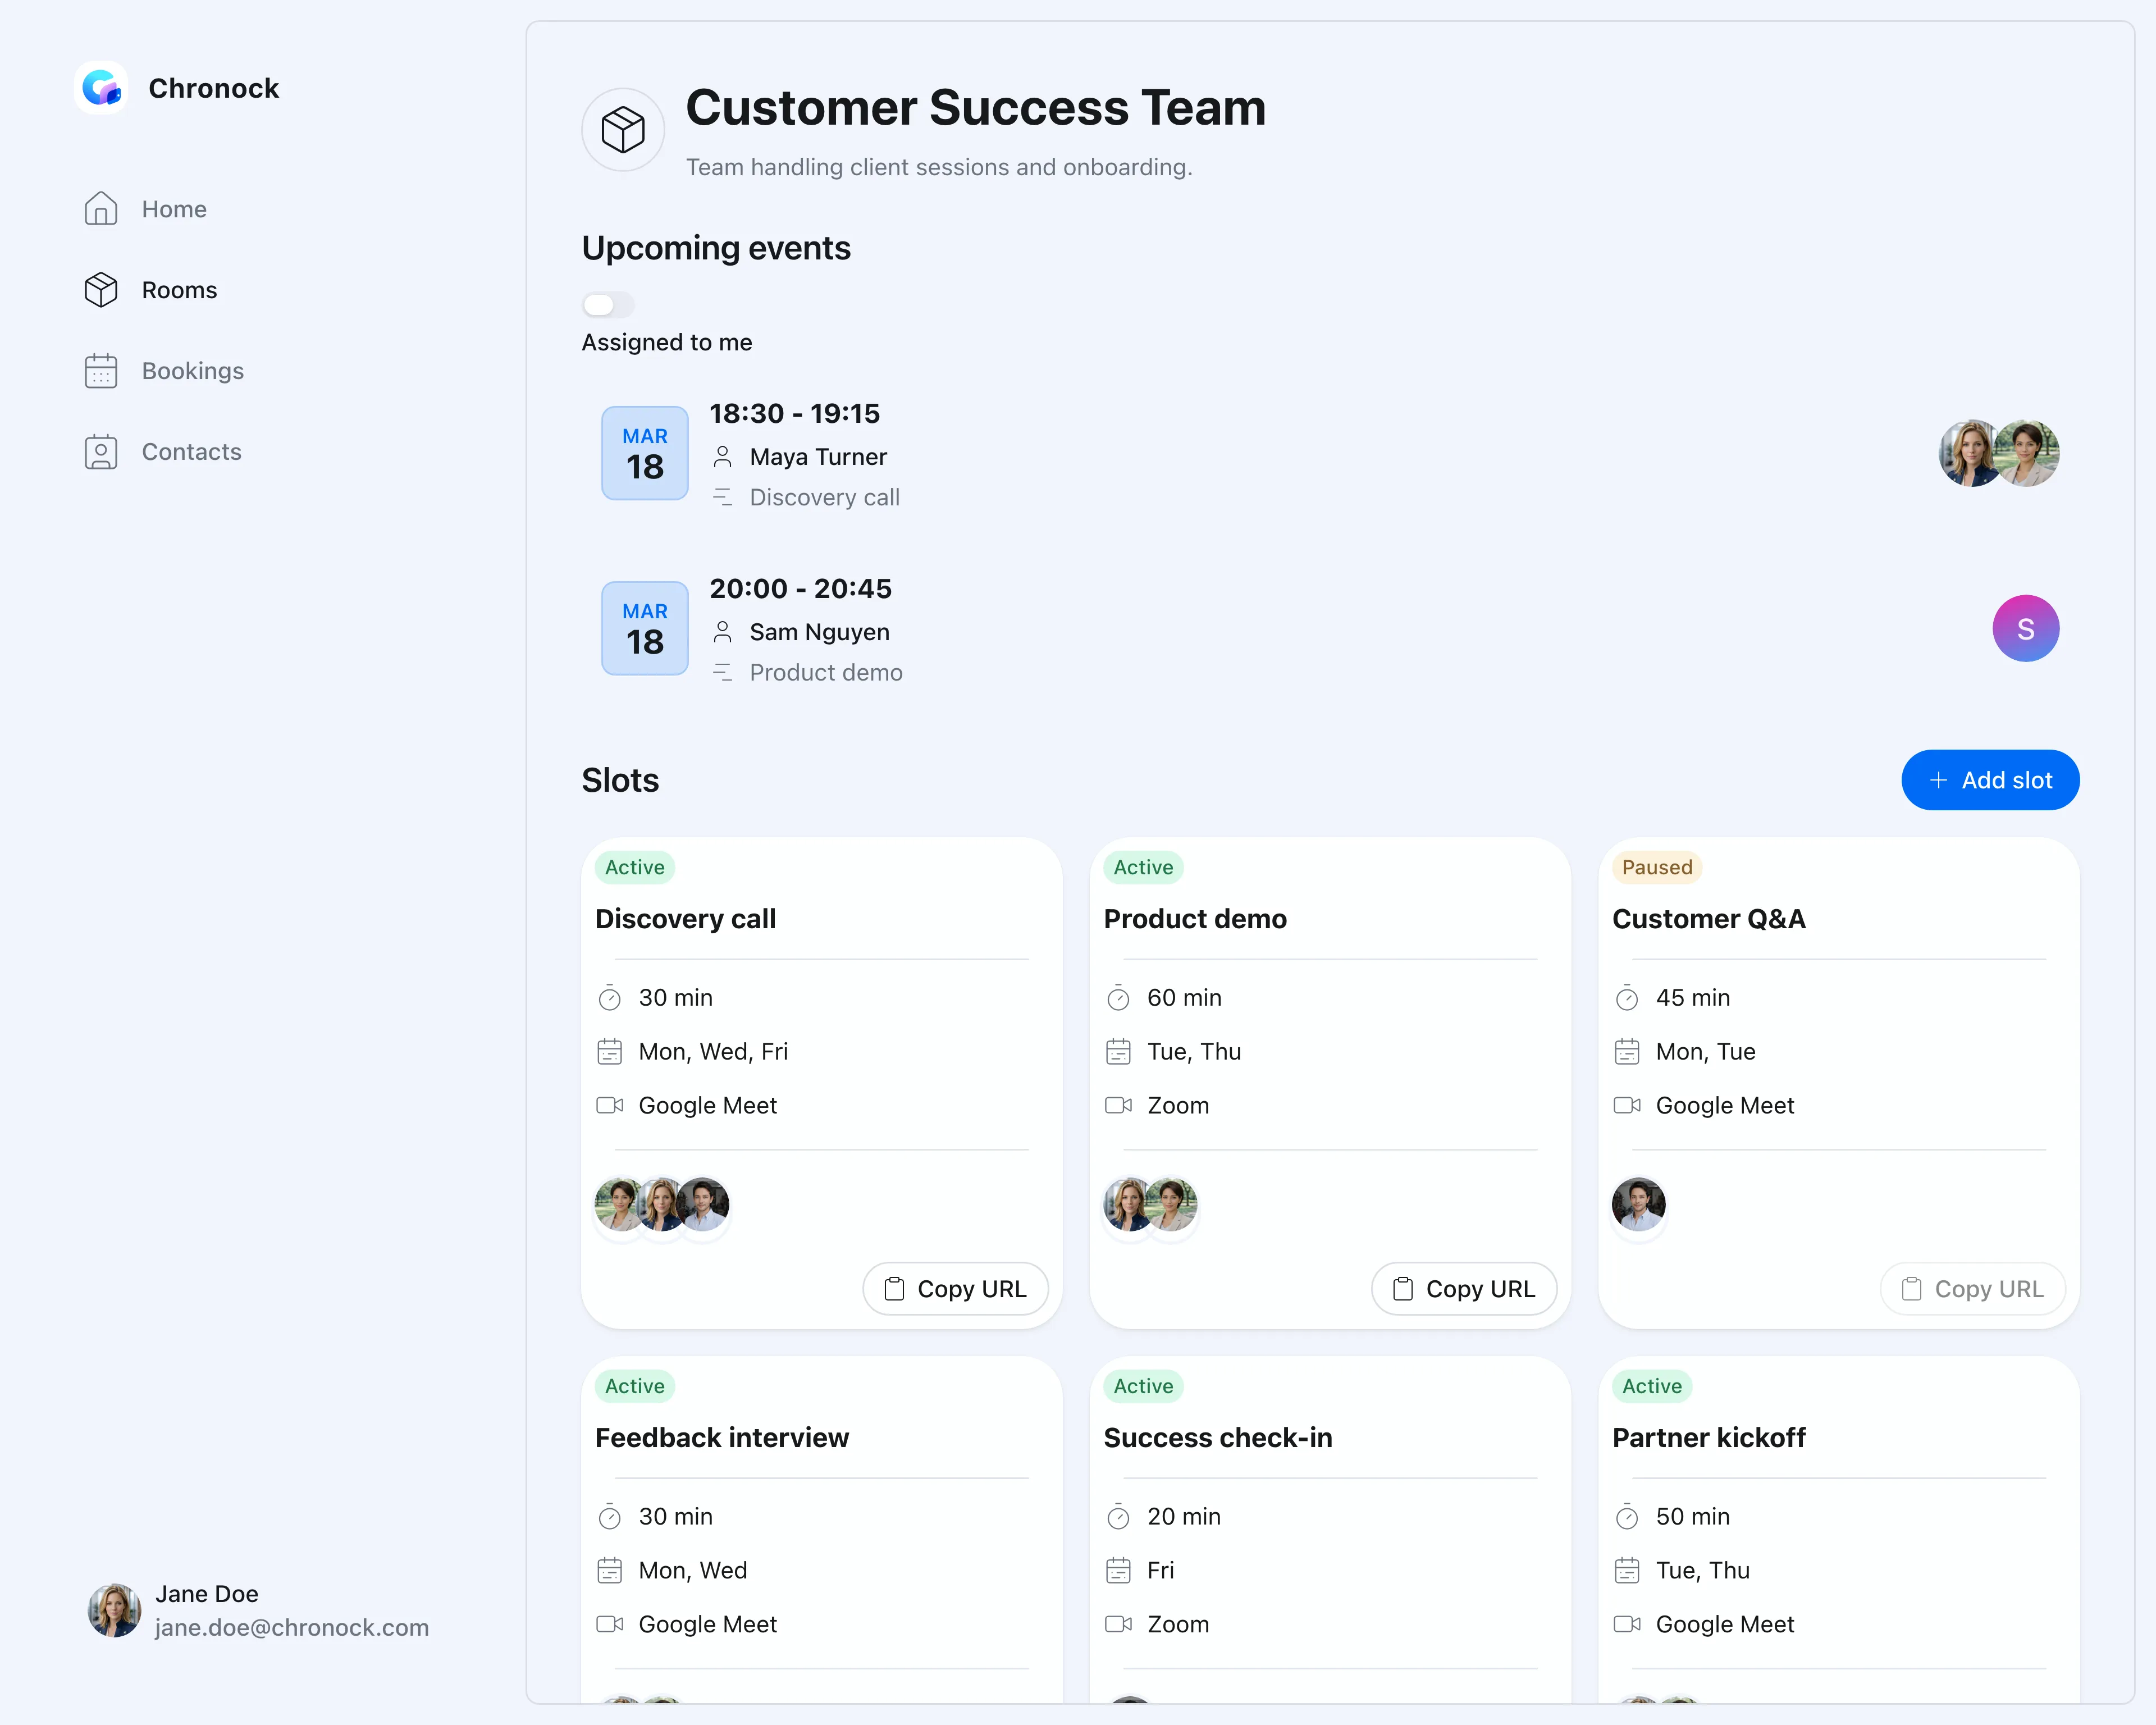The width and height of the screenshot is (2156, 1725).
Task: Copy URL of the Product demo slot
Action: (1464, 1289)
